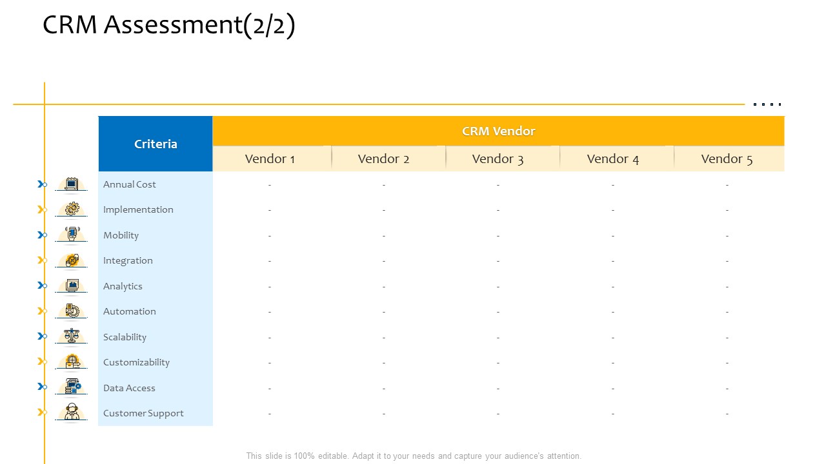Image resolution: width=826 pixels, height=464 pixels.
Task: Select the Data Access row label
Action: [x=129, y=388]
